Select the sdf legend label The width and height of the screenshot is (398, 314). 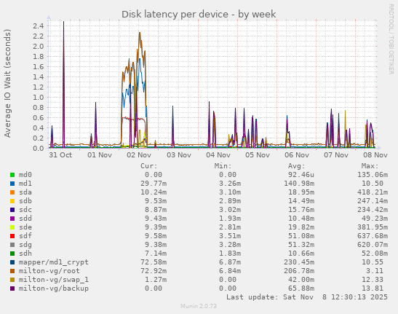(x=25, y=236)
